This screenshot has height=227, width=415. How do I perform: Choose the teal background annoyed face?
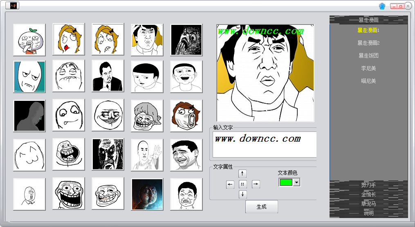click(29, 77)
